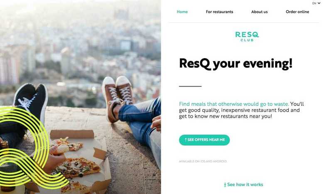Image resolution: width=324 pixels, height=194 pixels.
Task: Click the down-arrow icon beside See how it works
Action: click(x=225, y=185)
